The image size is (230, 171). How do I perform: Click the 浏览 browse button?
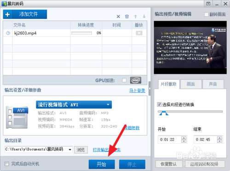pyautogui.click(x=81, y=150)
